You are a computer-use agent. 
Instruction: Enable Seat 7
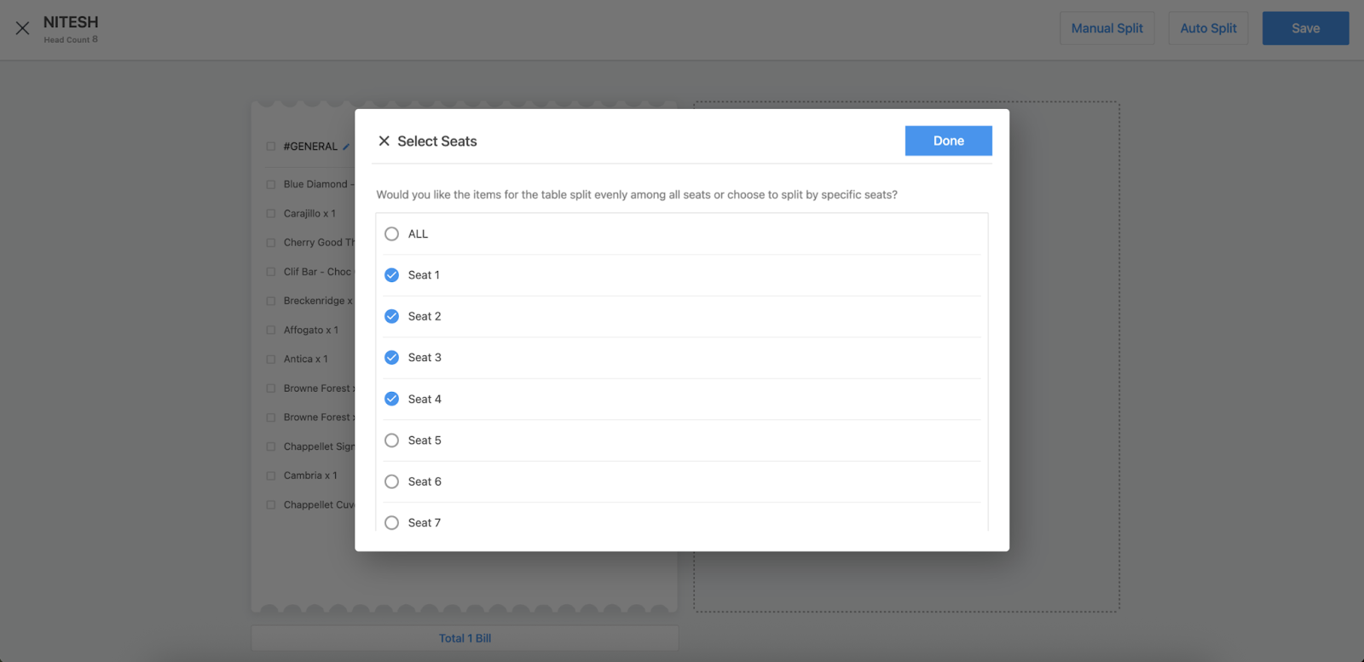coord(391,522)
